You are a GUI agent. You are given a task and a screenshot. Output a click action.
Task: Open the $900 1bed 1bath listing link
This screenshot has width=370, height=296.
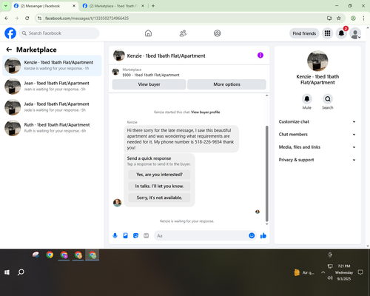pos(151,75)
